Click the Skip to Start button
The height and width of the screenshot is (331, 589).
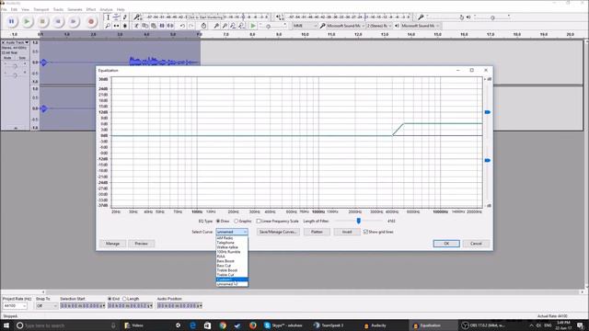point(58,22)
